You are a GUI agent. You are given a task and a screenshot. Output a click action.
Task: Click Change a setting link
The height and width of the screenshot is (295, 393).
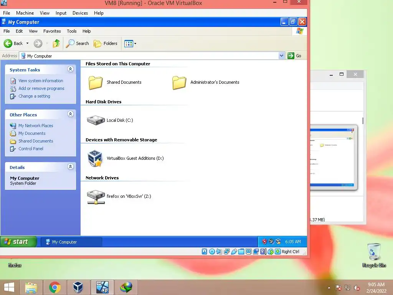click(x=34, y=96)
